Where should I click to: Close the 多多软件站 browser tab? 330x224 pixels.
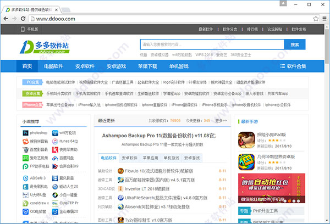tap(56, 10)
